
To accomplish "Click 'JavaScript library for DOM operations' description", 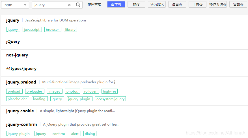I will [x=56, y=20].
